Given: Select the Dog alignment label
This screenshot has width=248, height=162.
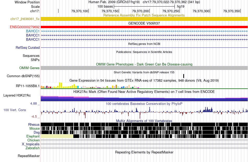Looking at the screenshot, I should point(37,133).
